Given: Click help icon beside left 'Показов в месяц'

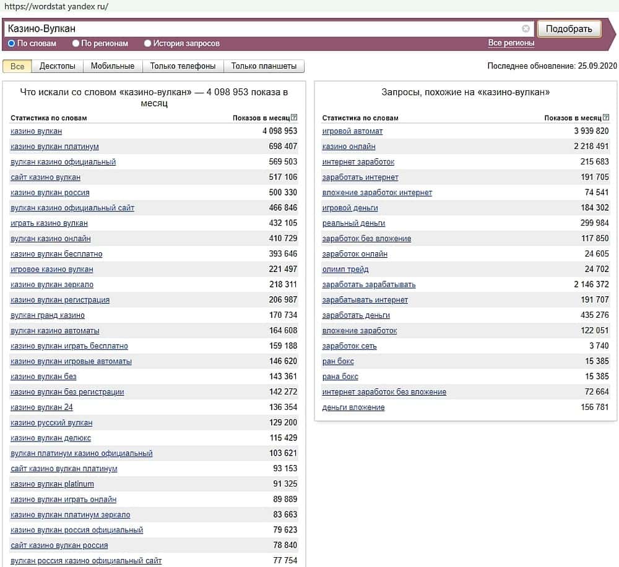Looking at the screenshot, I should click(x=294, y=117).
